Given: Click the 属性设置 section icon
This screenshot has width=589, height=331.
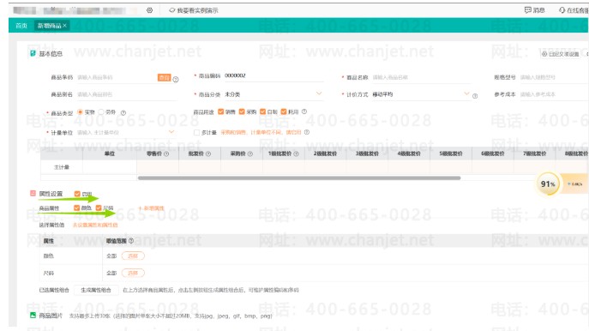Looking at the screenshot, I should click(33, 194).
